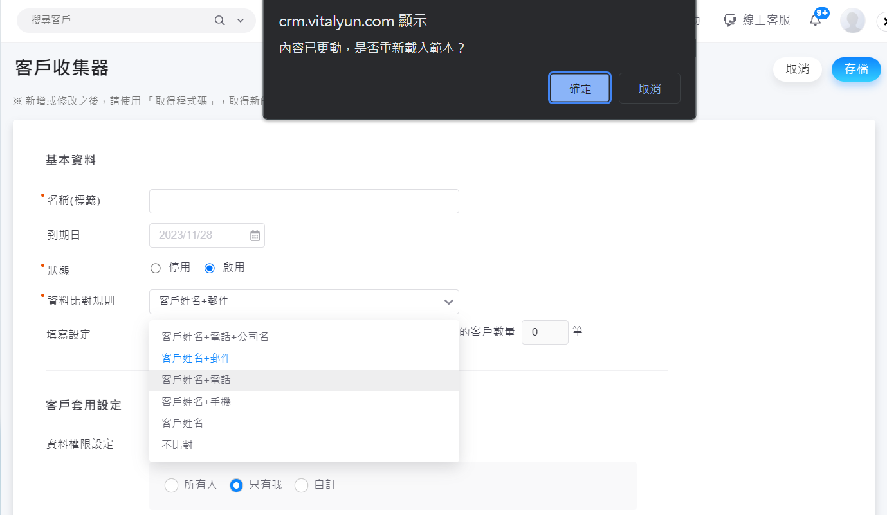Select the 停用 radio button
Viewport: 887px width, 515px height.
155,268
